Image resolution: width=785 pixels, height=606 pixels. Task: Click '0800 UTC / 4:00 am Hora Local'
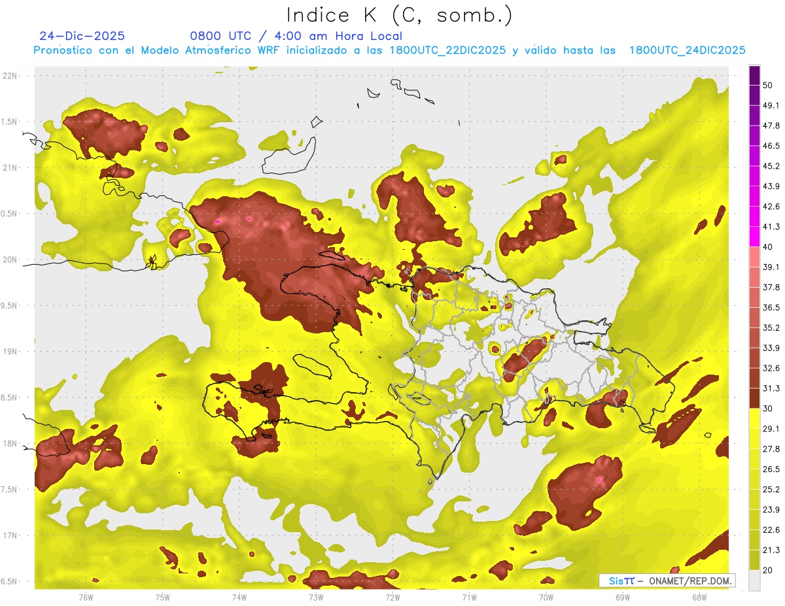tap(296, 36)
